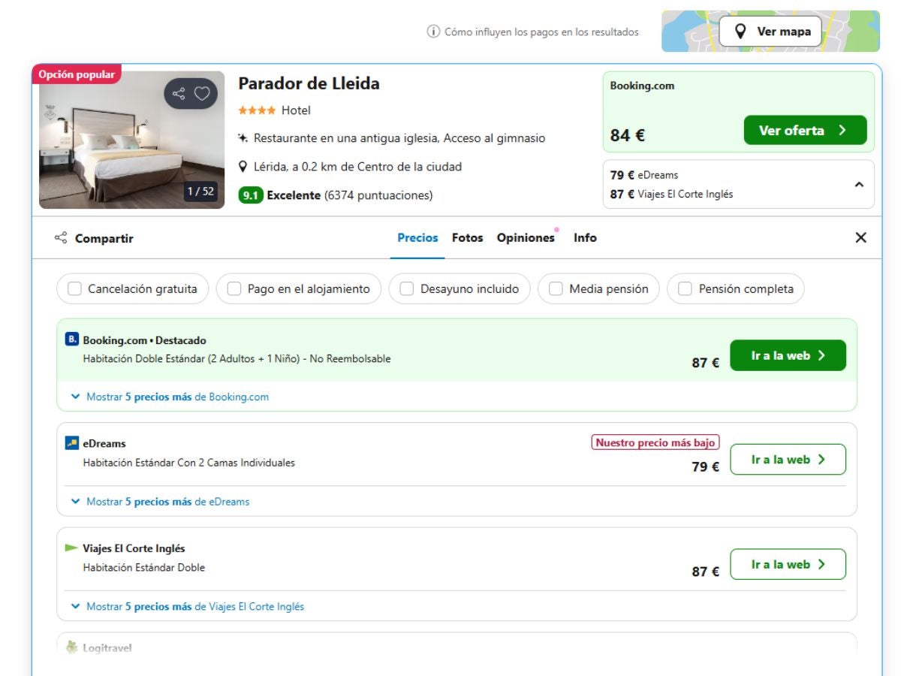Click the Booking.com logo icon in Destacado row

tap(72, 340)
